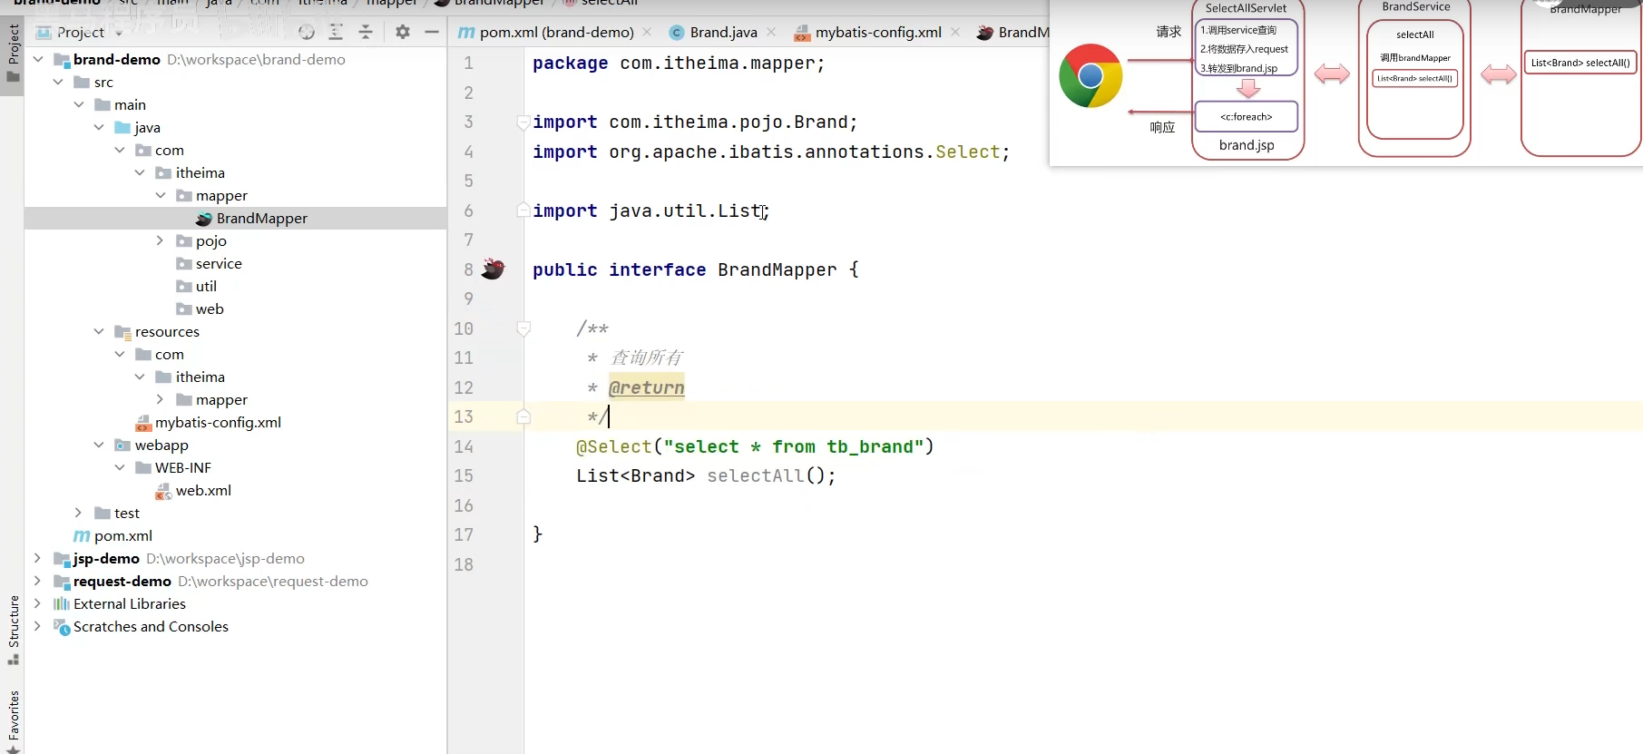Click the Chrome logo in the diagram

point(1090,75)
